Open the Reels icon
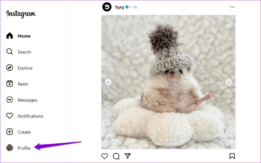This screenshot has width=261, height=163. click(10, 84)
